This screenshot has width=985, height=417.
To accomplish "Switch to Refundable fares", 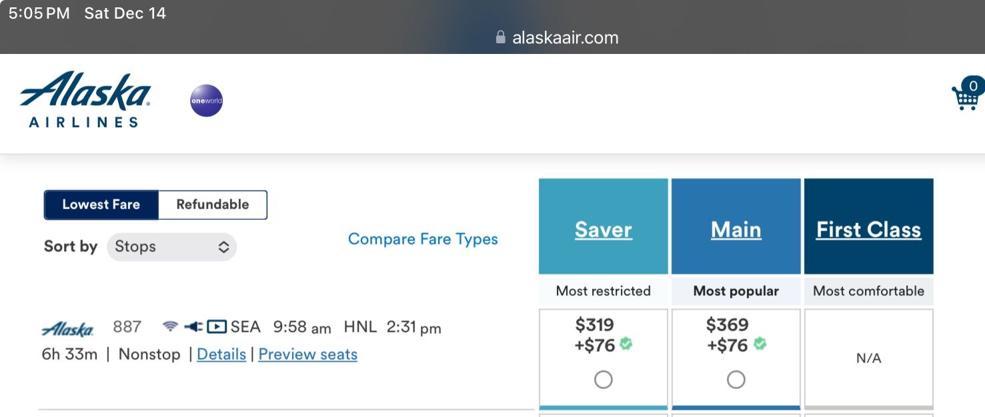I will (x=213, y=205).
